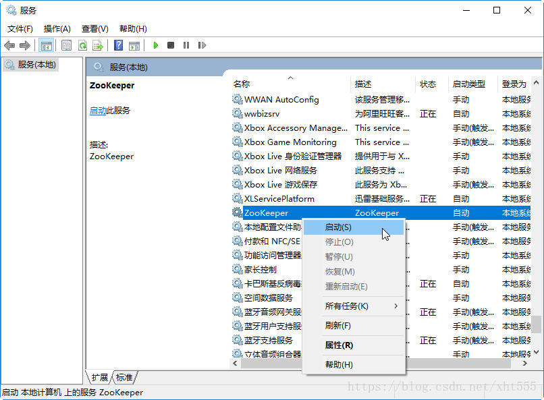This screenshot has height=400, width=544.
Task: Select the highlighted ZooKeeper service name
Action: tap(266, 213)
